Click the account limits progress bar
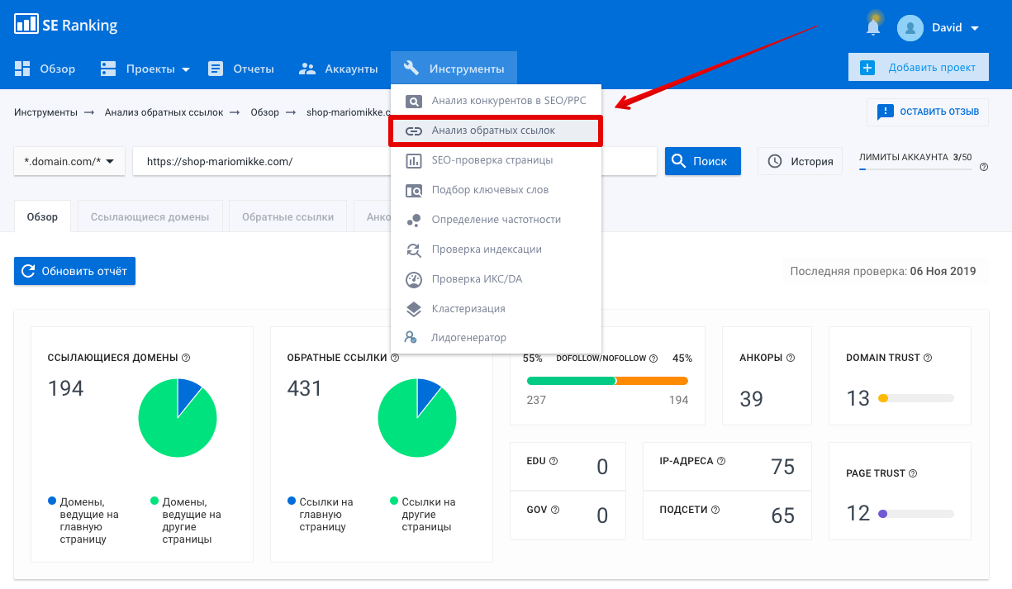This screenshot has height=589, width=1012. 915,169
